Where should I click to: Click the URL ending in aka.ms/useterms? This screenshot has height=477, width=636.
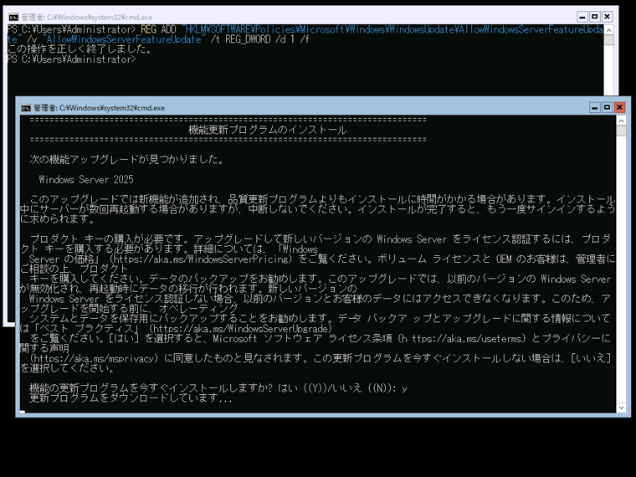point(462,338)
